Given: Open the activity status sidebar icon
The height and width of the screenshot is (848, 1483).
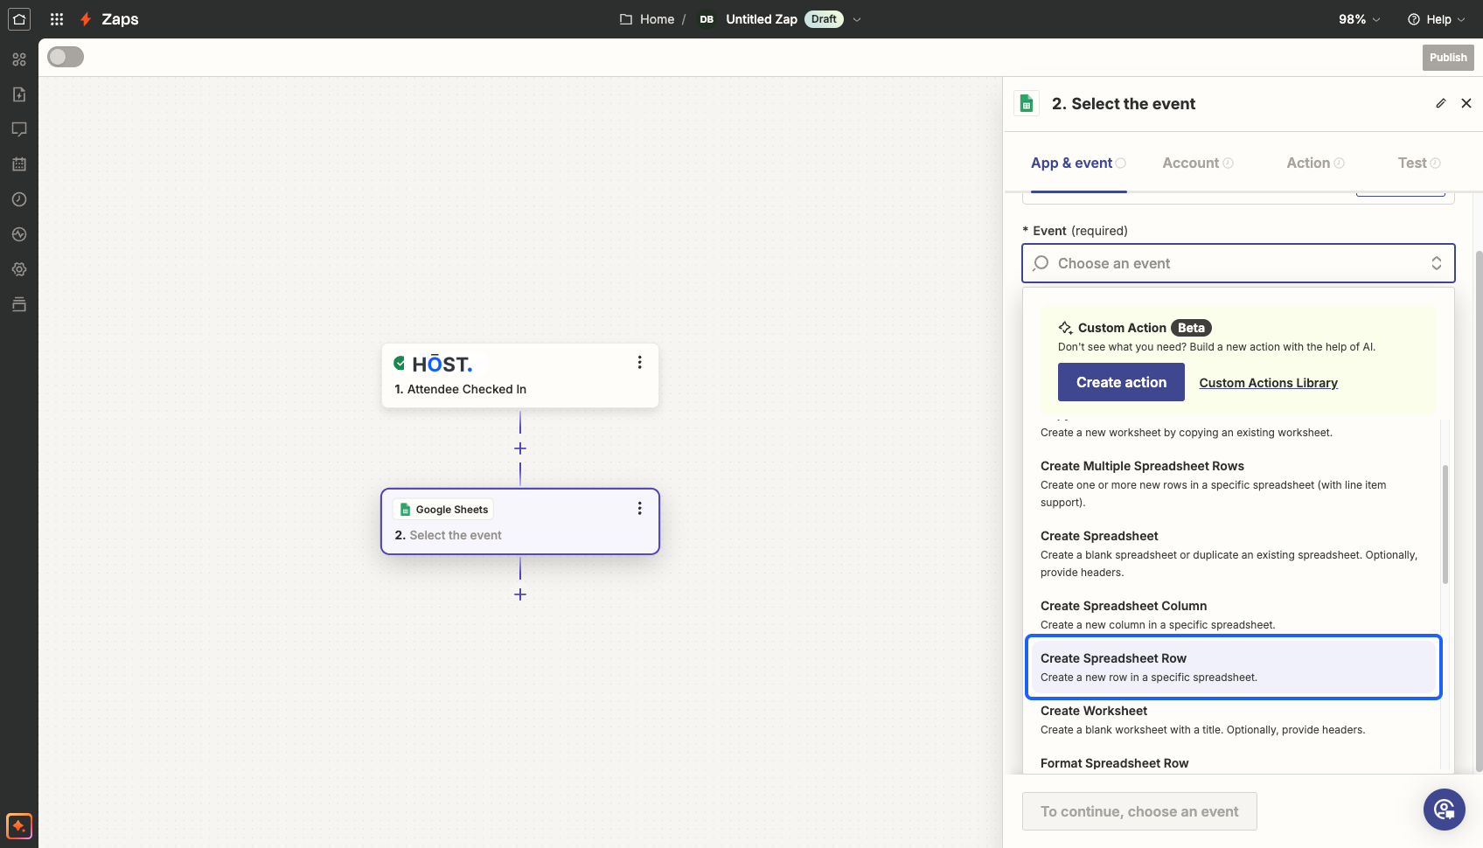Looking at the screenshot, I should tap(19, 234).
